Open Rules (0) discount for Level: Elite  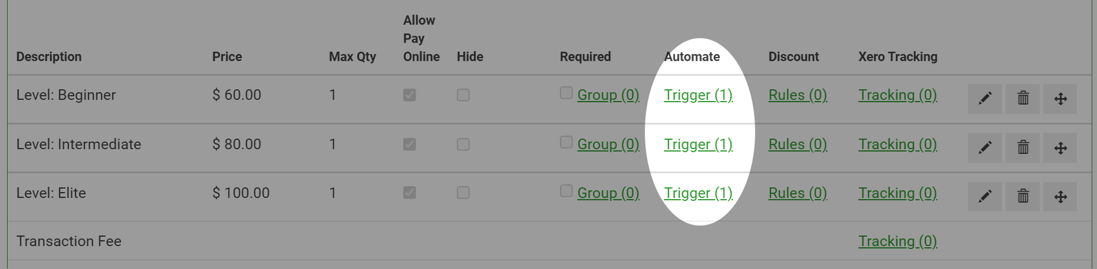(798, 193)
